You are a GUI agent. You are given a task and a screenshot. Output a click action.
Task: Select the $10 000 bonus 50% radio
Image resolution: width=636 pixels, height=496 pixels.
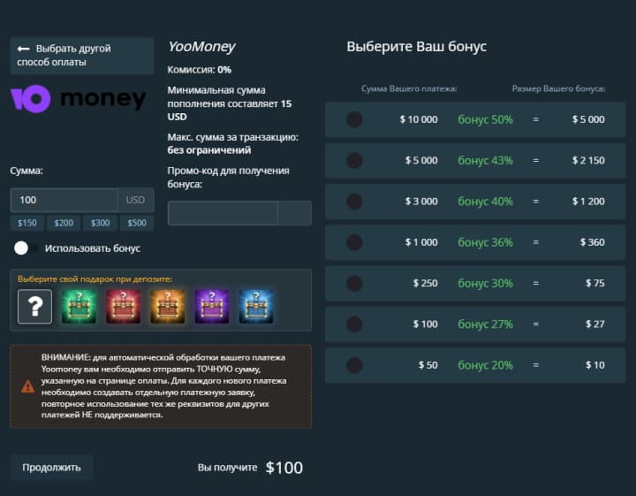(354, 119)
